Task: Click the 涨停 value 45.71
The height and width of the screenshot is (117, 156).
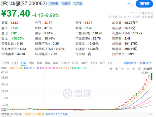Action: 89,23
